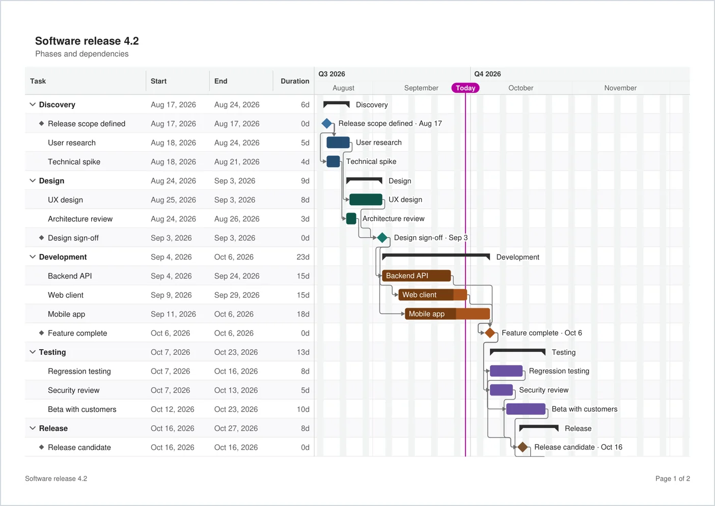
Task: Select the Web client Gantt bar
Action: (x=433, y=295)
